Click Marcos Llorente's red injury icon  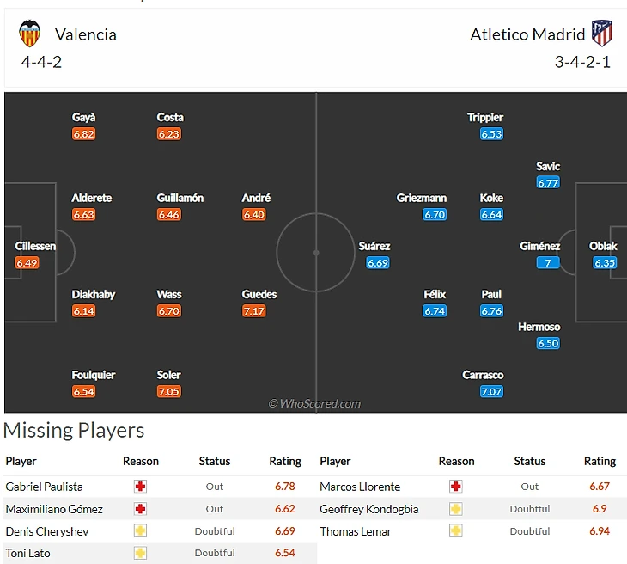click(x=456, y=487)
